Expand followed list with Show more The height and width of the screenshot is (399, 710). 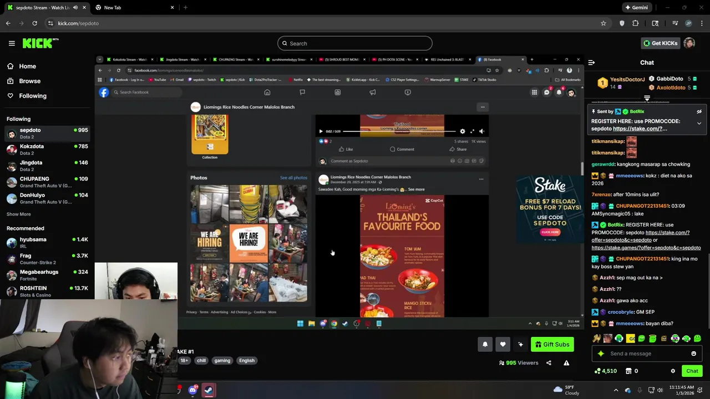click(x=18, y=214)
